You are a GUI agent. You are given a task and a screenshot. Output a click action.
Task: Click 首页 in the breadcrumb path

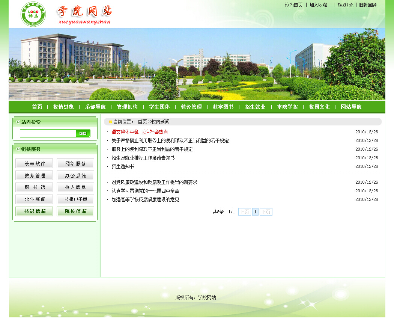click(142, 122)
